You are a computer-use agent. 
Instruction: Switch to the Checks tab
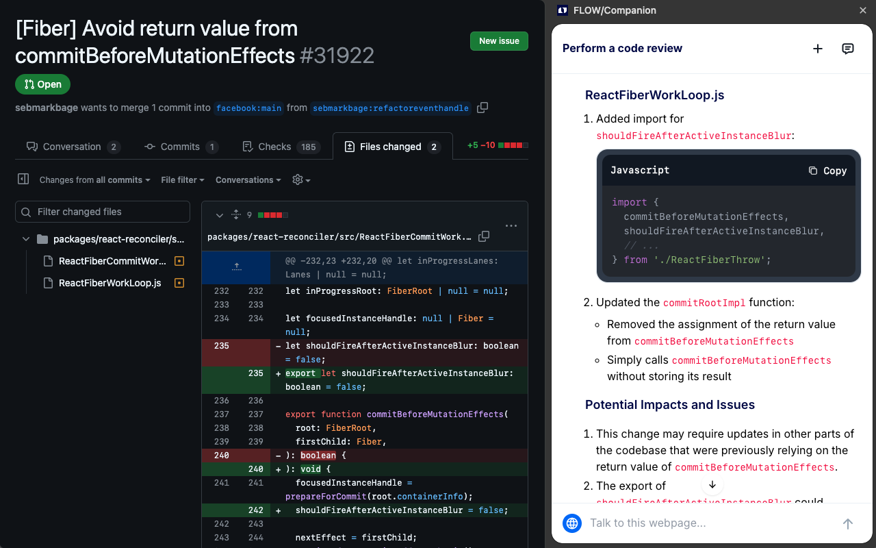(281, 147)
